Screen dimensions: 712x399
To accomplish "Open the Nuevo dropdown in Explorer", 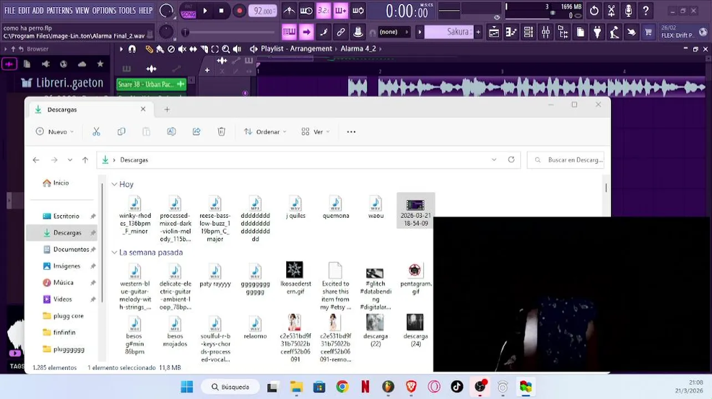I will tap(54, 132).
